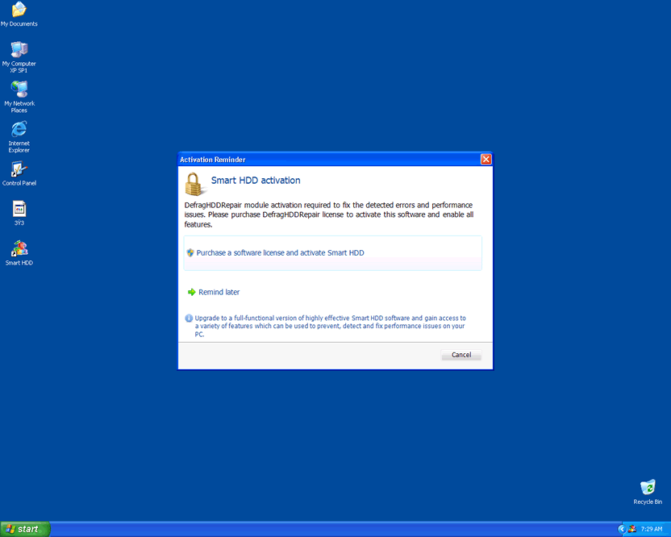Click the gold padlock icon in dialog
Viewport: 671px width, 537px height.
(x=194, y=183)
